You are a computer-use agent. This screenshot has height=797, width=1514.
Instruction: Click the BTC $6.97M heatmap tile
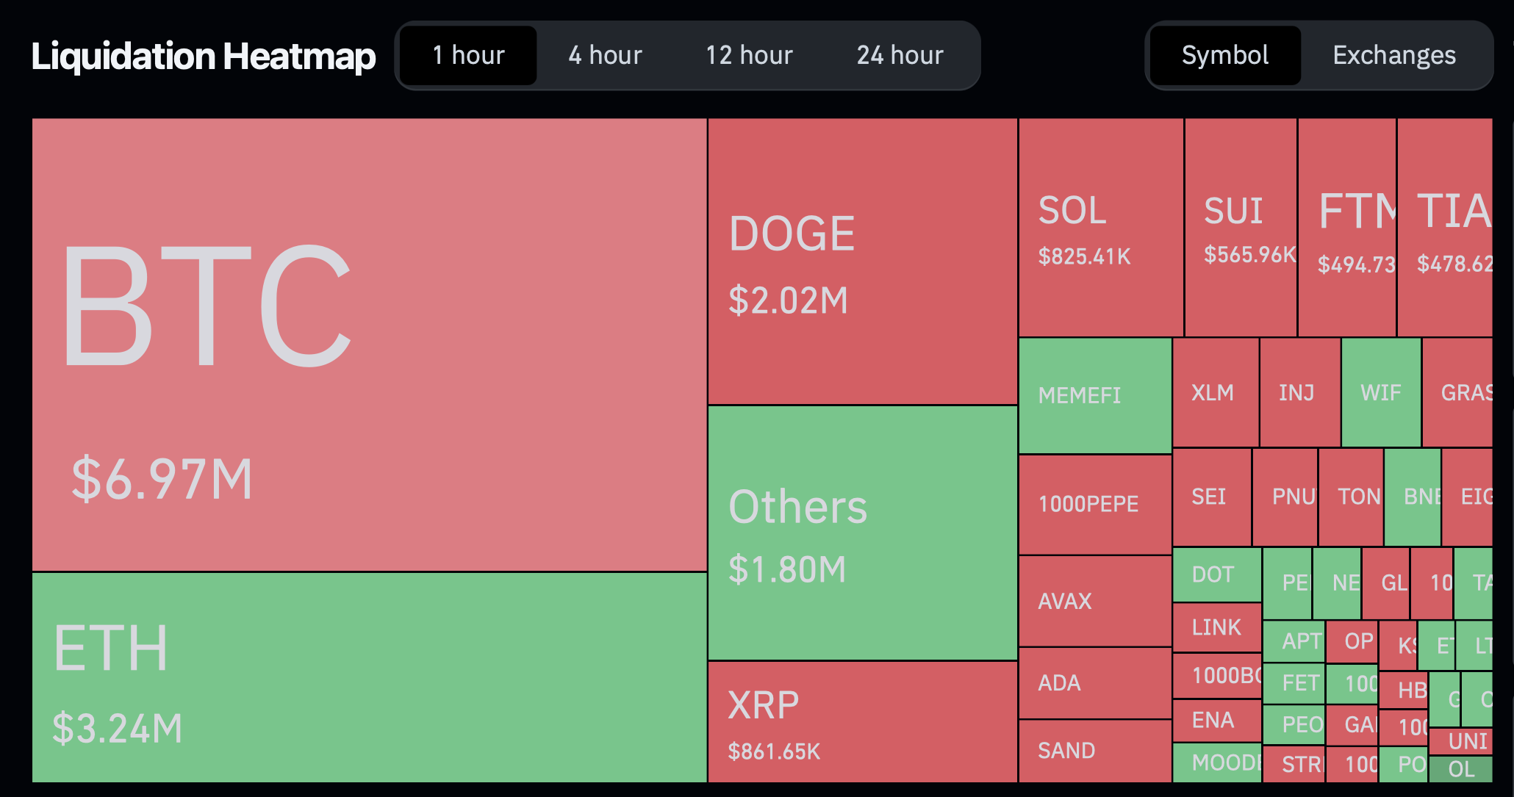[x=369, y=345]
